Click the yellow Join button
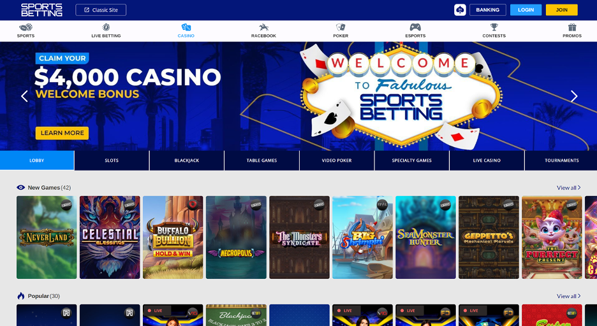 pyautogui.click(x=561, y=10)
